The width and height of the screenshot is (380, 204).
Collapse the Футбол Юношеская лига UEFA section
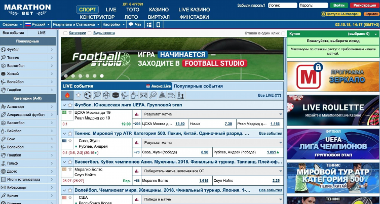point(64,105)
